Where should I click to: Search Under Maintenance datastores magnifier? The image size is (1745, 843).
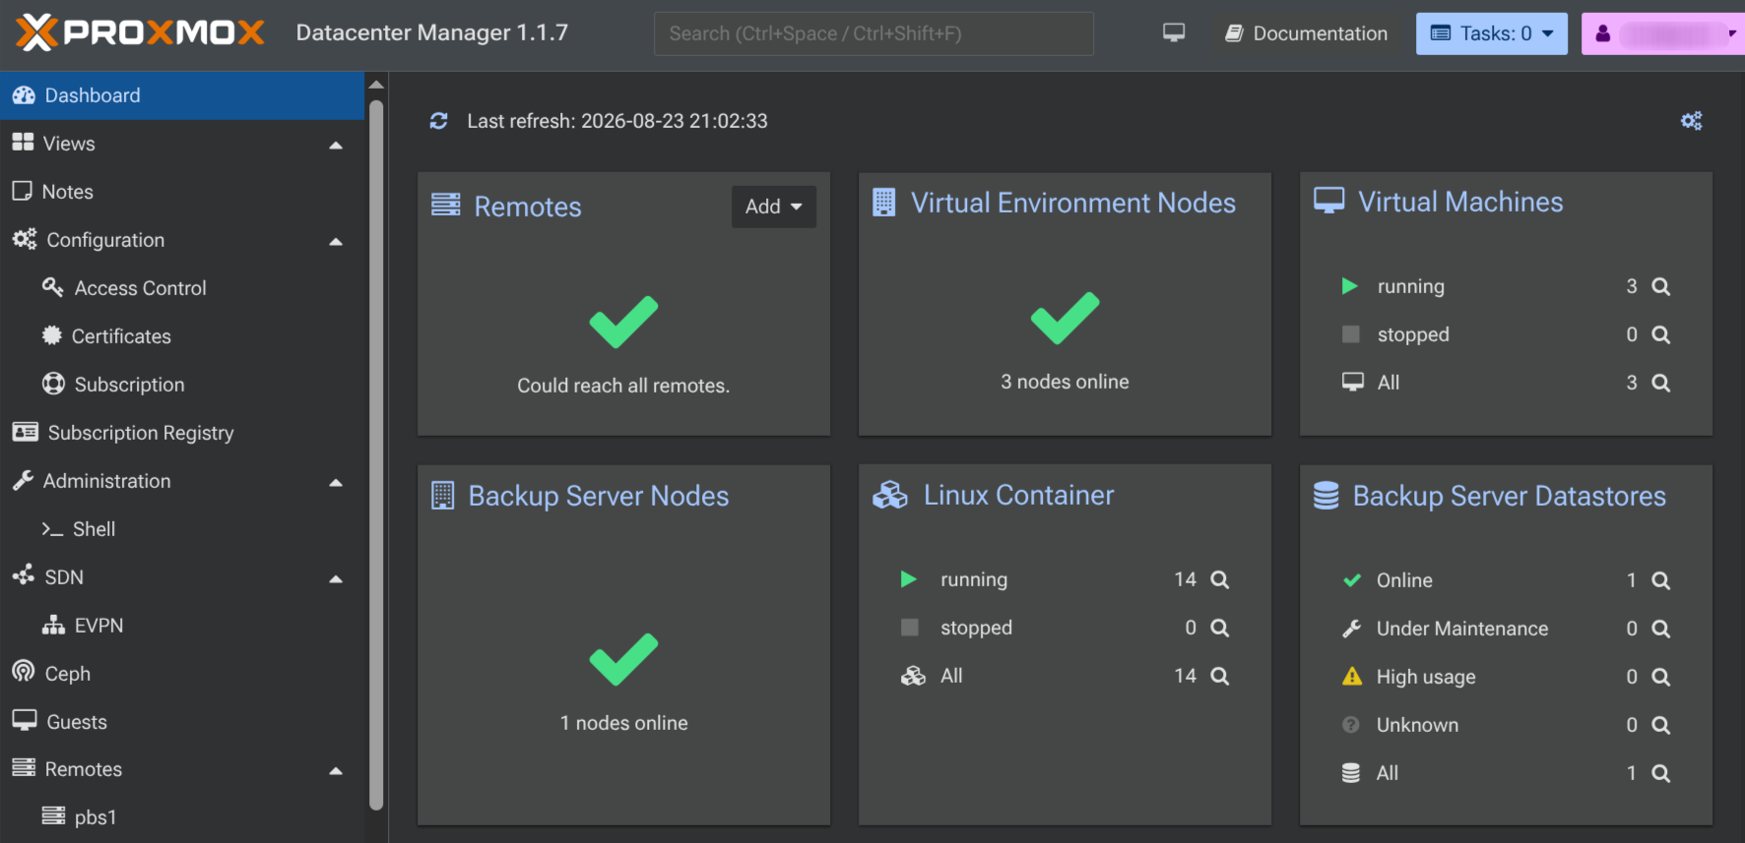click(1660, 629)
